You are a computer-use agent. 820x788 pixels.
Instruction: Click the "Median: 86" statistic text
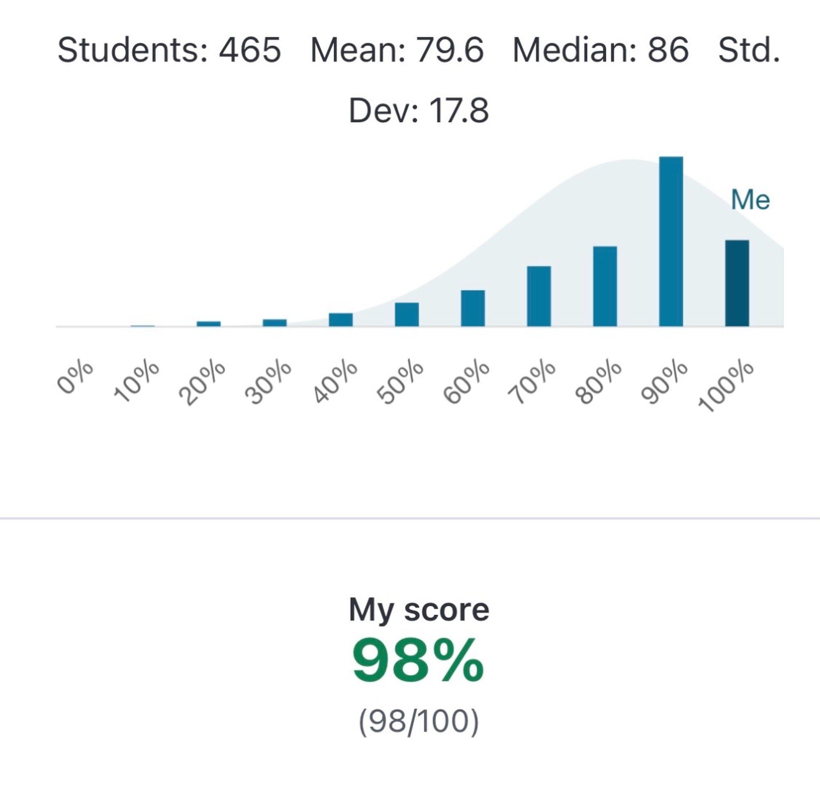[600, 50]
